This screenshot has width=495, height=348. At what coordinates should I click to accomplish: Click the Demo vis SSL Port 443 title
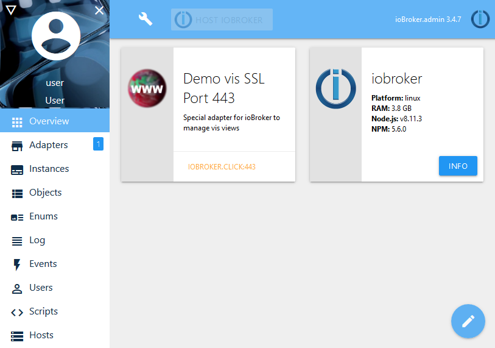[x=224, y=88]
